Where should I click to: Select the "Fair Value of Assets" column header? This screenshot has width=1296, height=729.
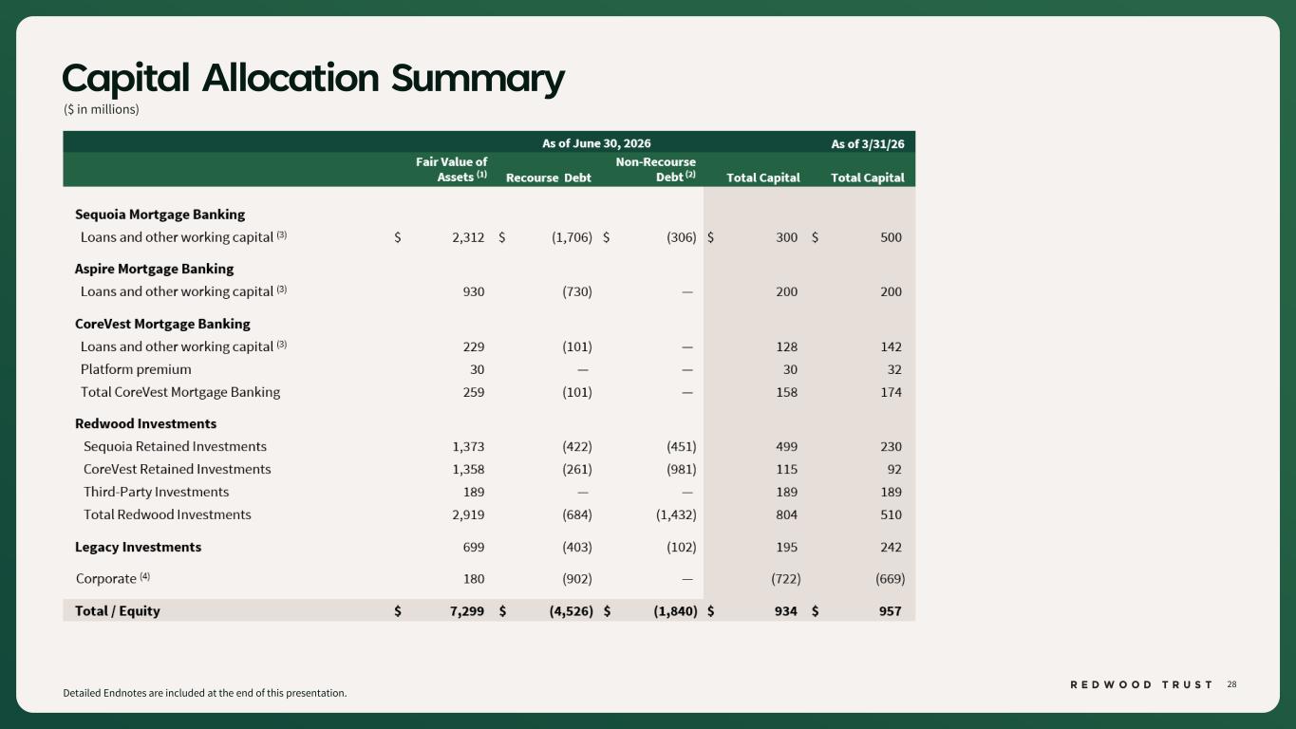[x=452, y=170]
